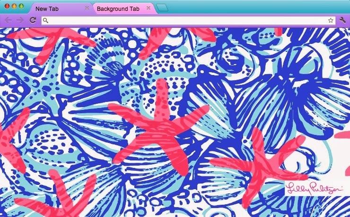
Task: Bookmark this page with the star icon
Action: point(331,20)
